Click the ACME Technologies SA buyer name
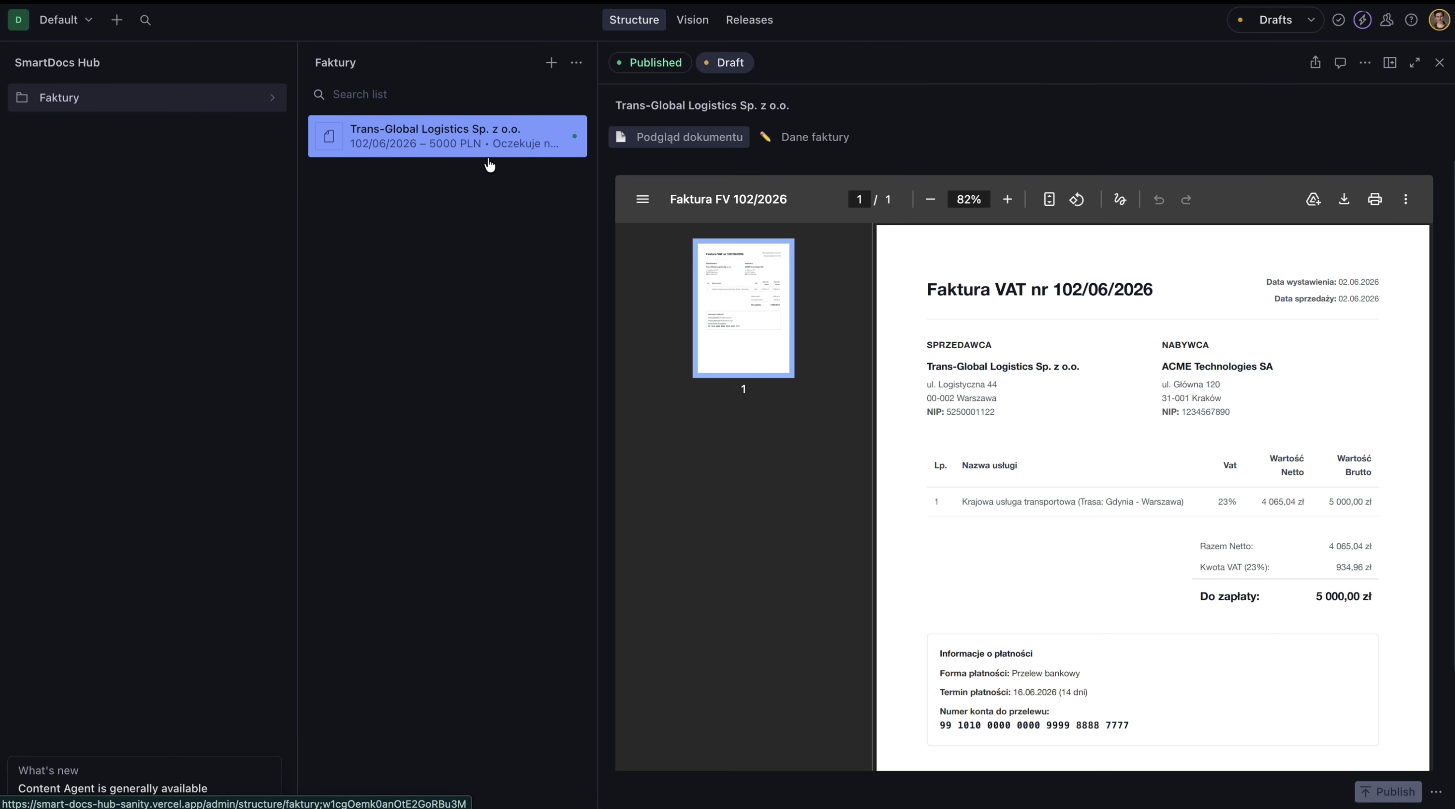 (x=1217, y=366)
